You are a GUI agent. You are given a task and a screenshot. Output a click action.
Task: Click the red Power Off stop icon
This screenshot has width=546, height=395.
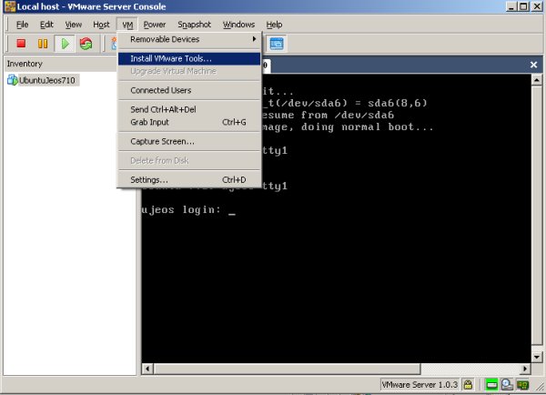coord(21,44)
